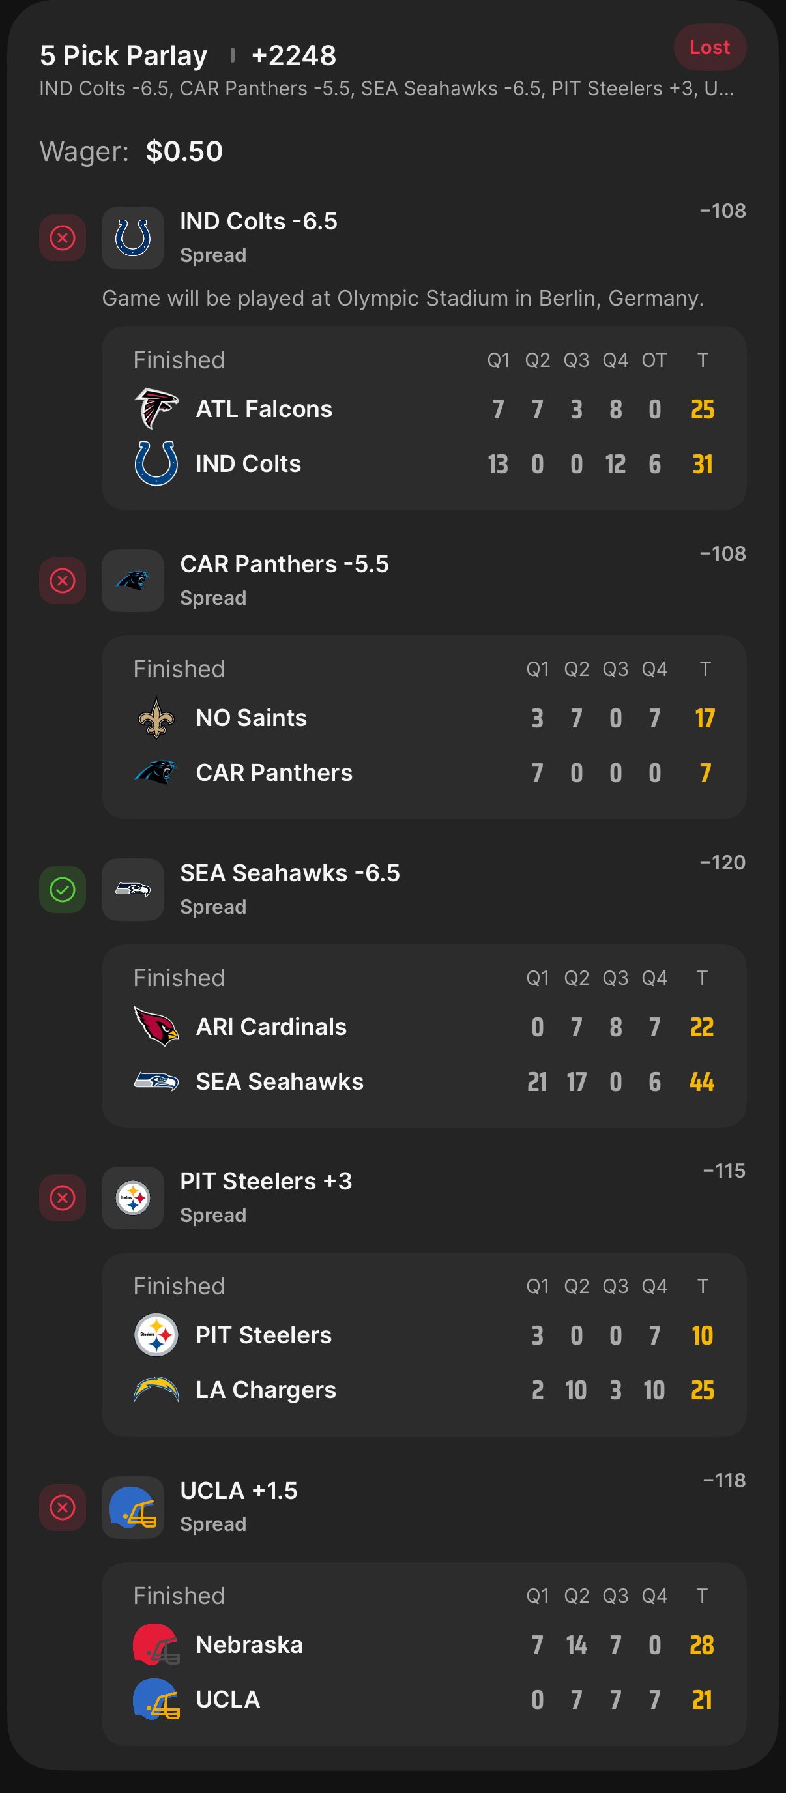Click the ATL Falcons logo in scoreboard
The height and width of the screenshot is (1793, 786).
click(x=156, y=409)
